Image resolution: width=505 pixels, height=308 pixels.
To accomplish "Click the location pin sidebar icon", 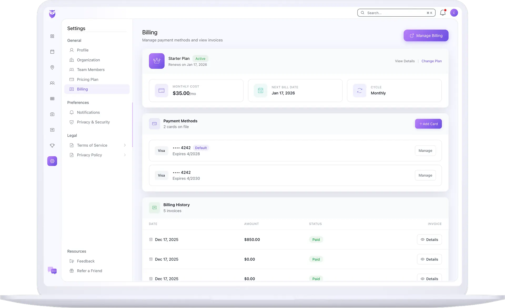I will (52, 68).
